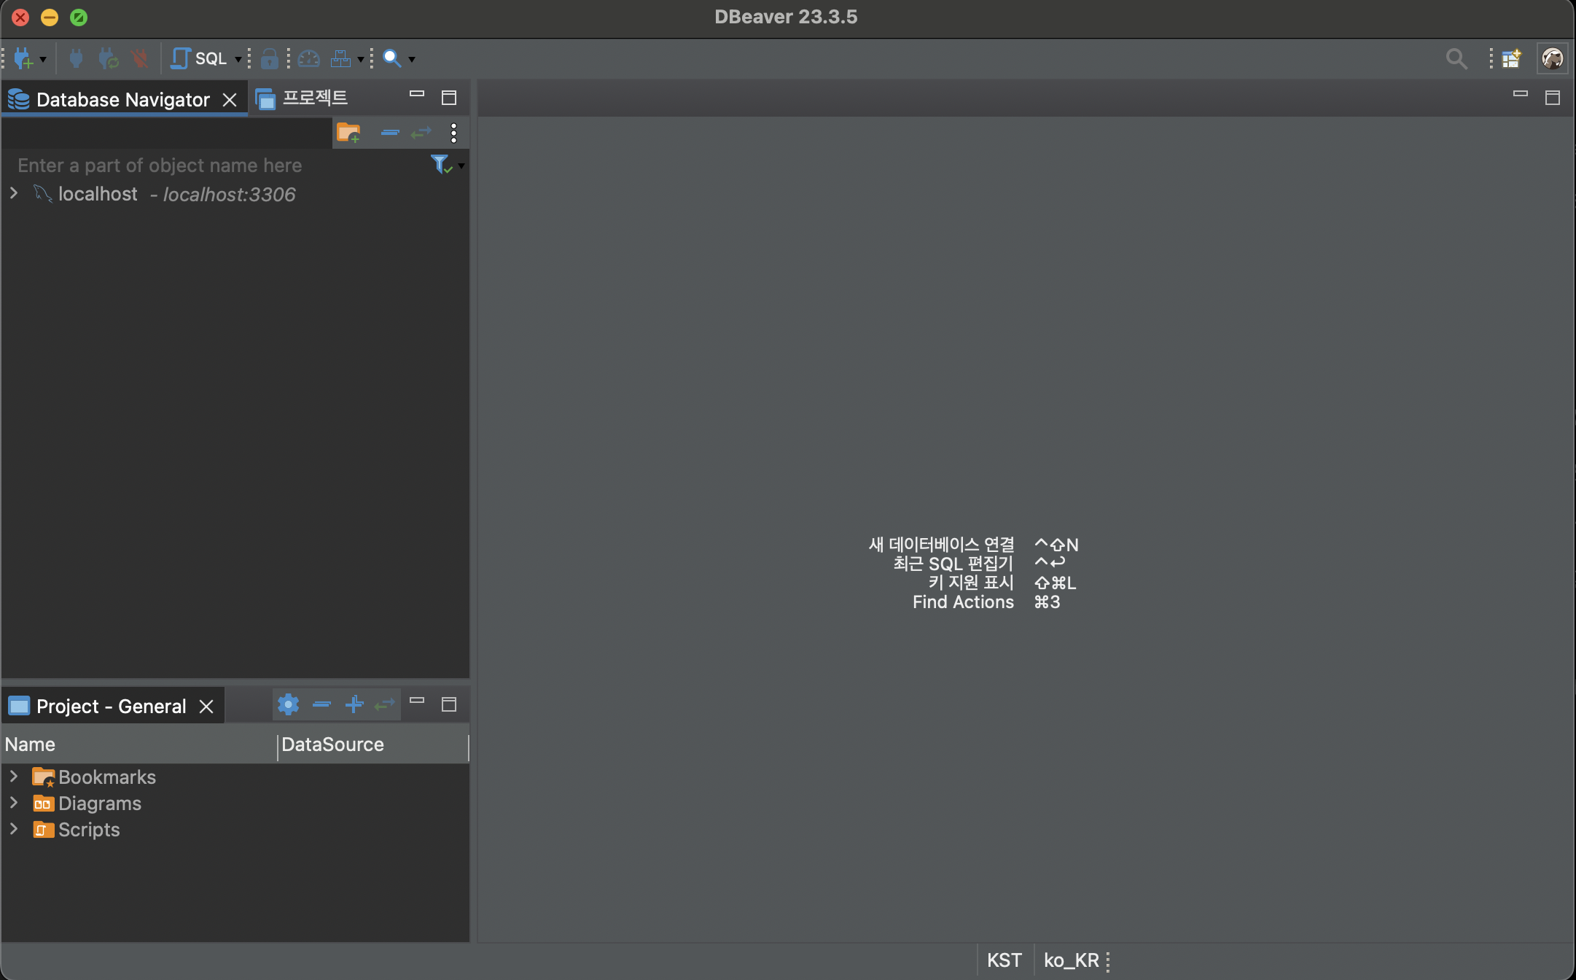Click the create folder icon in navigator
Screen dimensions: 1576x980
pos(348,133)
